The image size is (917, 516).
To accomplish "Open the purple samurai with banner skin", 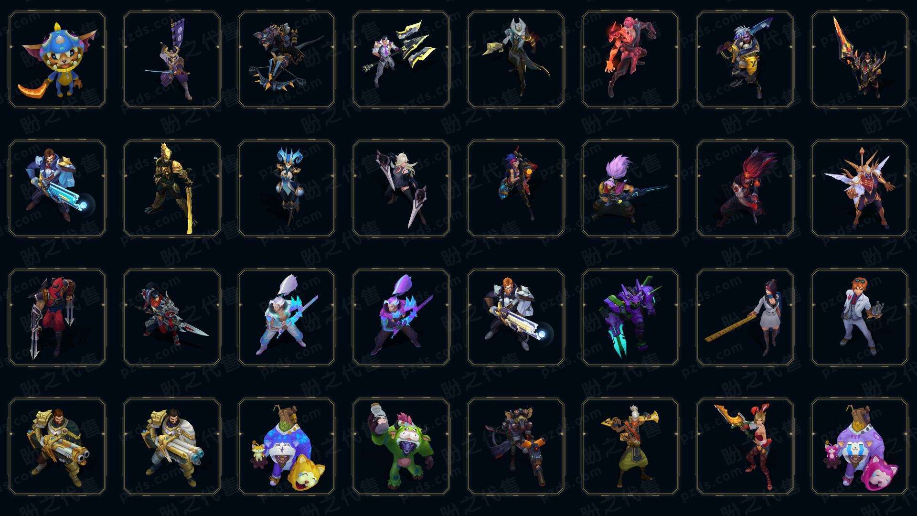I will tap(172, 59).
